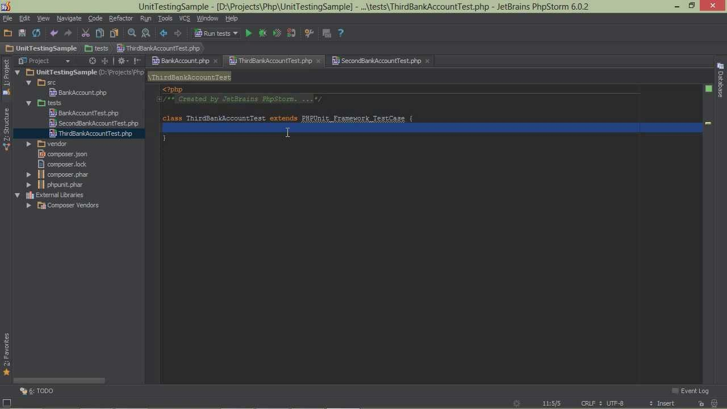Open Settings wrench icon
This screenshot has height=409, width=727.
point(309,34)
